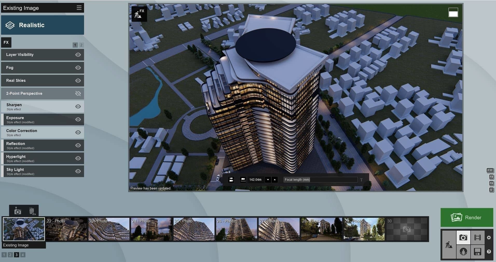Switch to effects page 1 tab
This screenshot has height=262, width=496.
pos(75,45)
